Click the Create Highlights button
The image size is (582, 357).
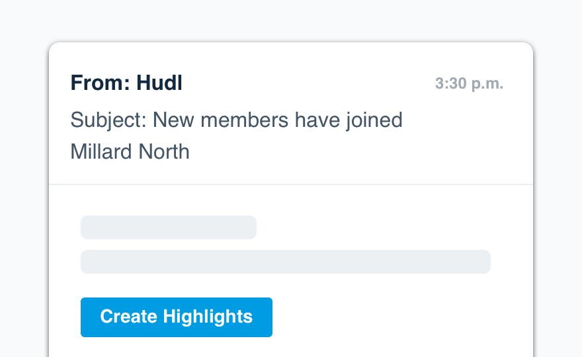click(x=176, y=317)
